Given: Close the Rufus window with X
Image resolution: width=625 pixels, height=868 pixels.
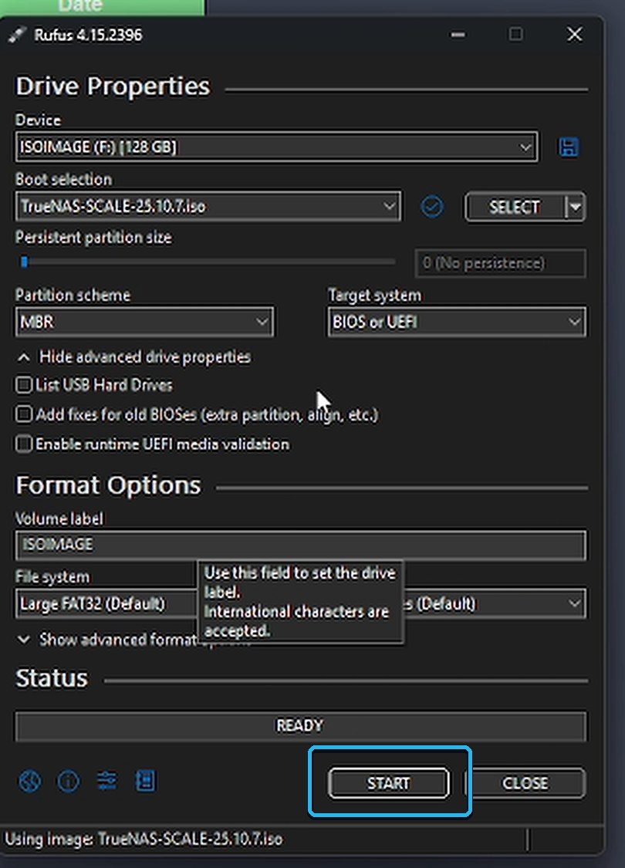Looking at the screenshot, I should [575, 34].
